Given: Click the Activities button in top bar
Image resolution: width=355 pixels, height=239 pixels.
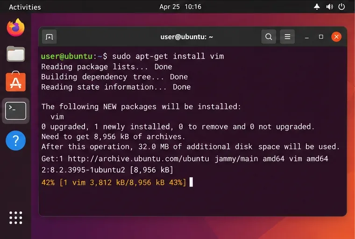Looking at the screenshot, I should coord(25,7).
